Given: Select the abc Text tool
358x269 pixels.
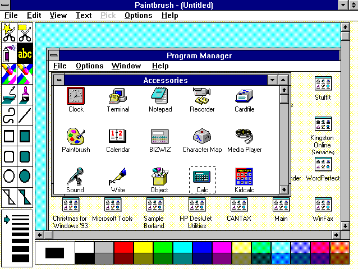Looking at the screenshot, I should [x=25, y=53].
